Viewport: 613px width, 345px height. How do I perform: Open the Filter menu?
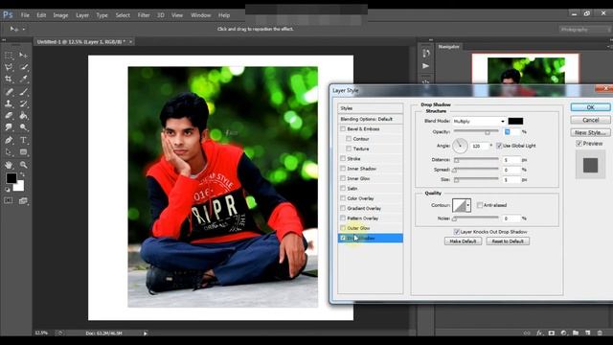click(144, 15)
